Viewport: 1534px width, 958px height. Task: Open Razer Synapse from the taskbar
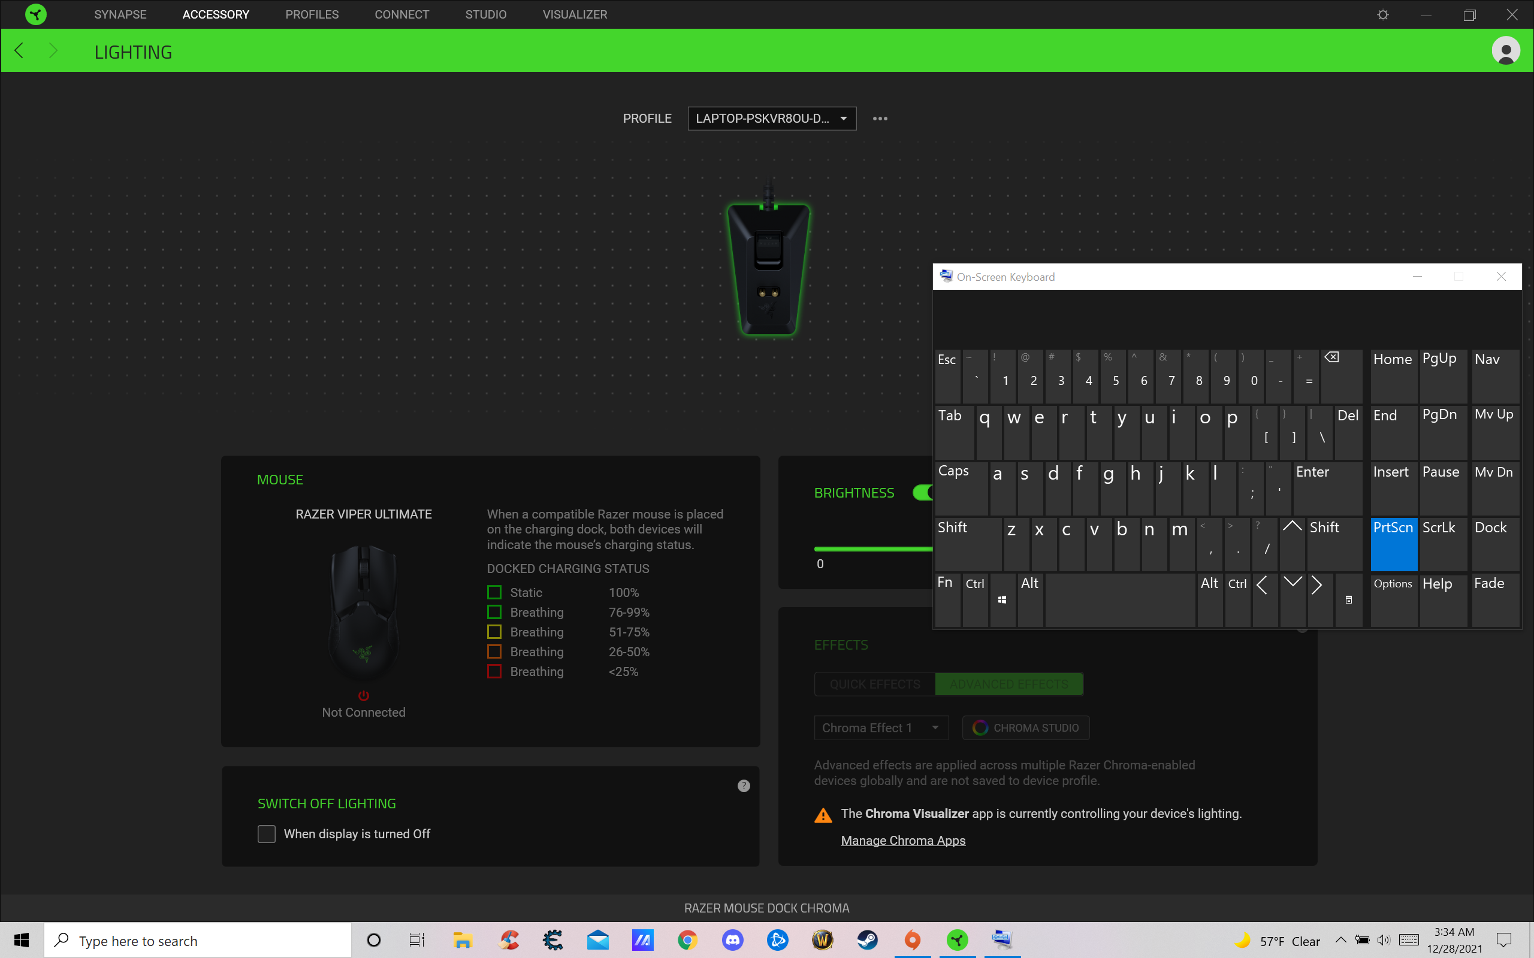pyautogui.click(x=957, y=940)
